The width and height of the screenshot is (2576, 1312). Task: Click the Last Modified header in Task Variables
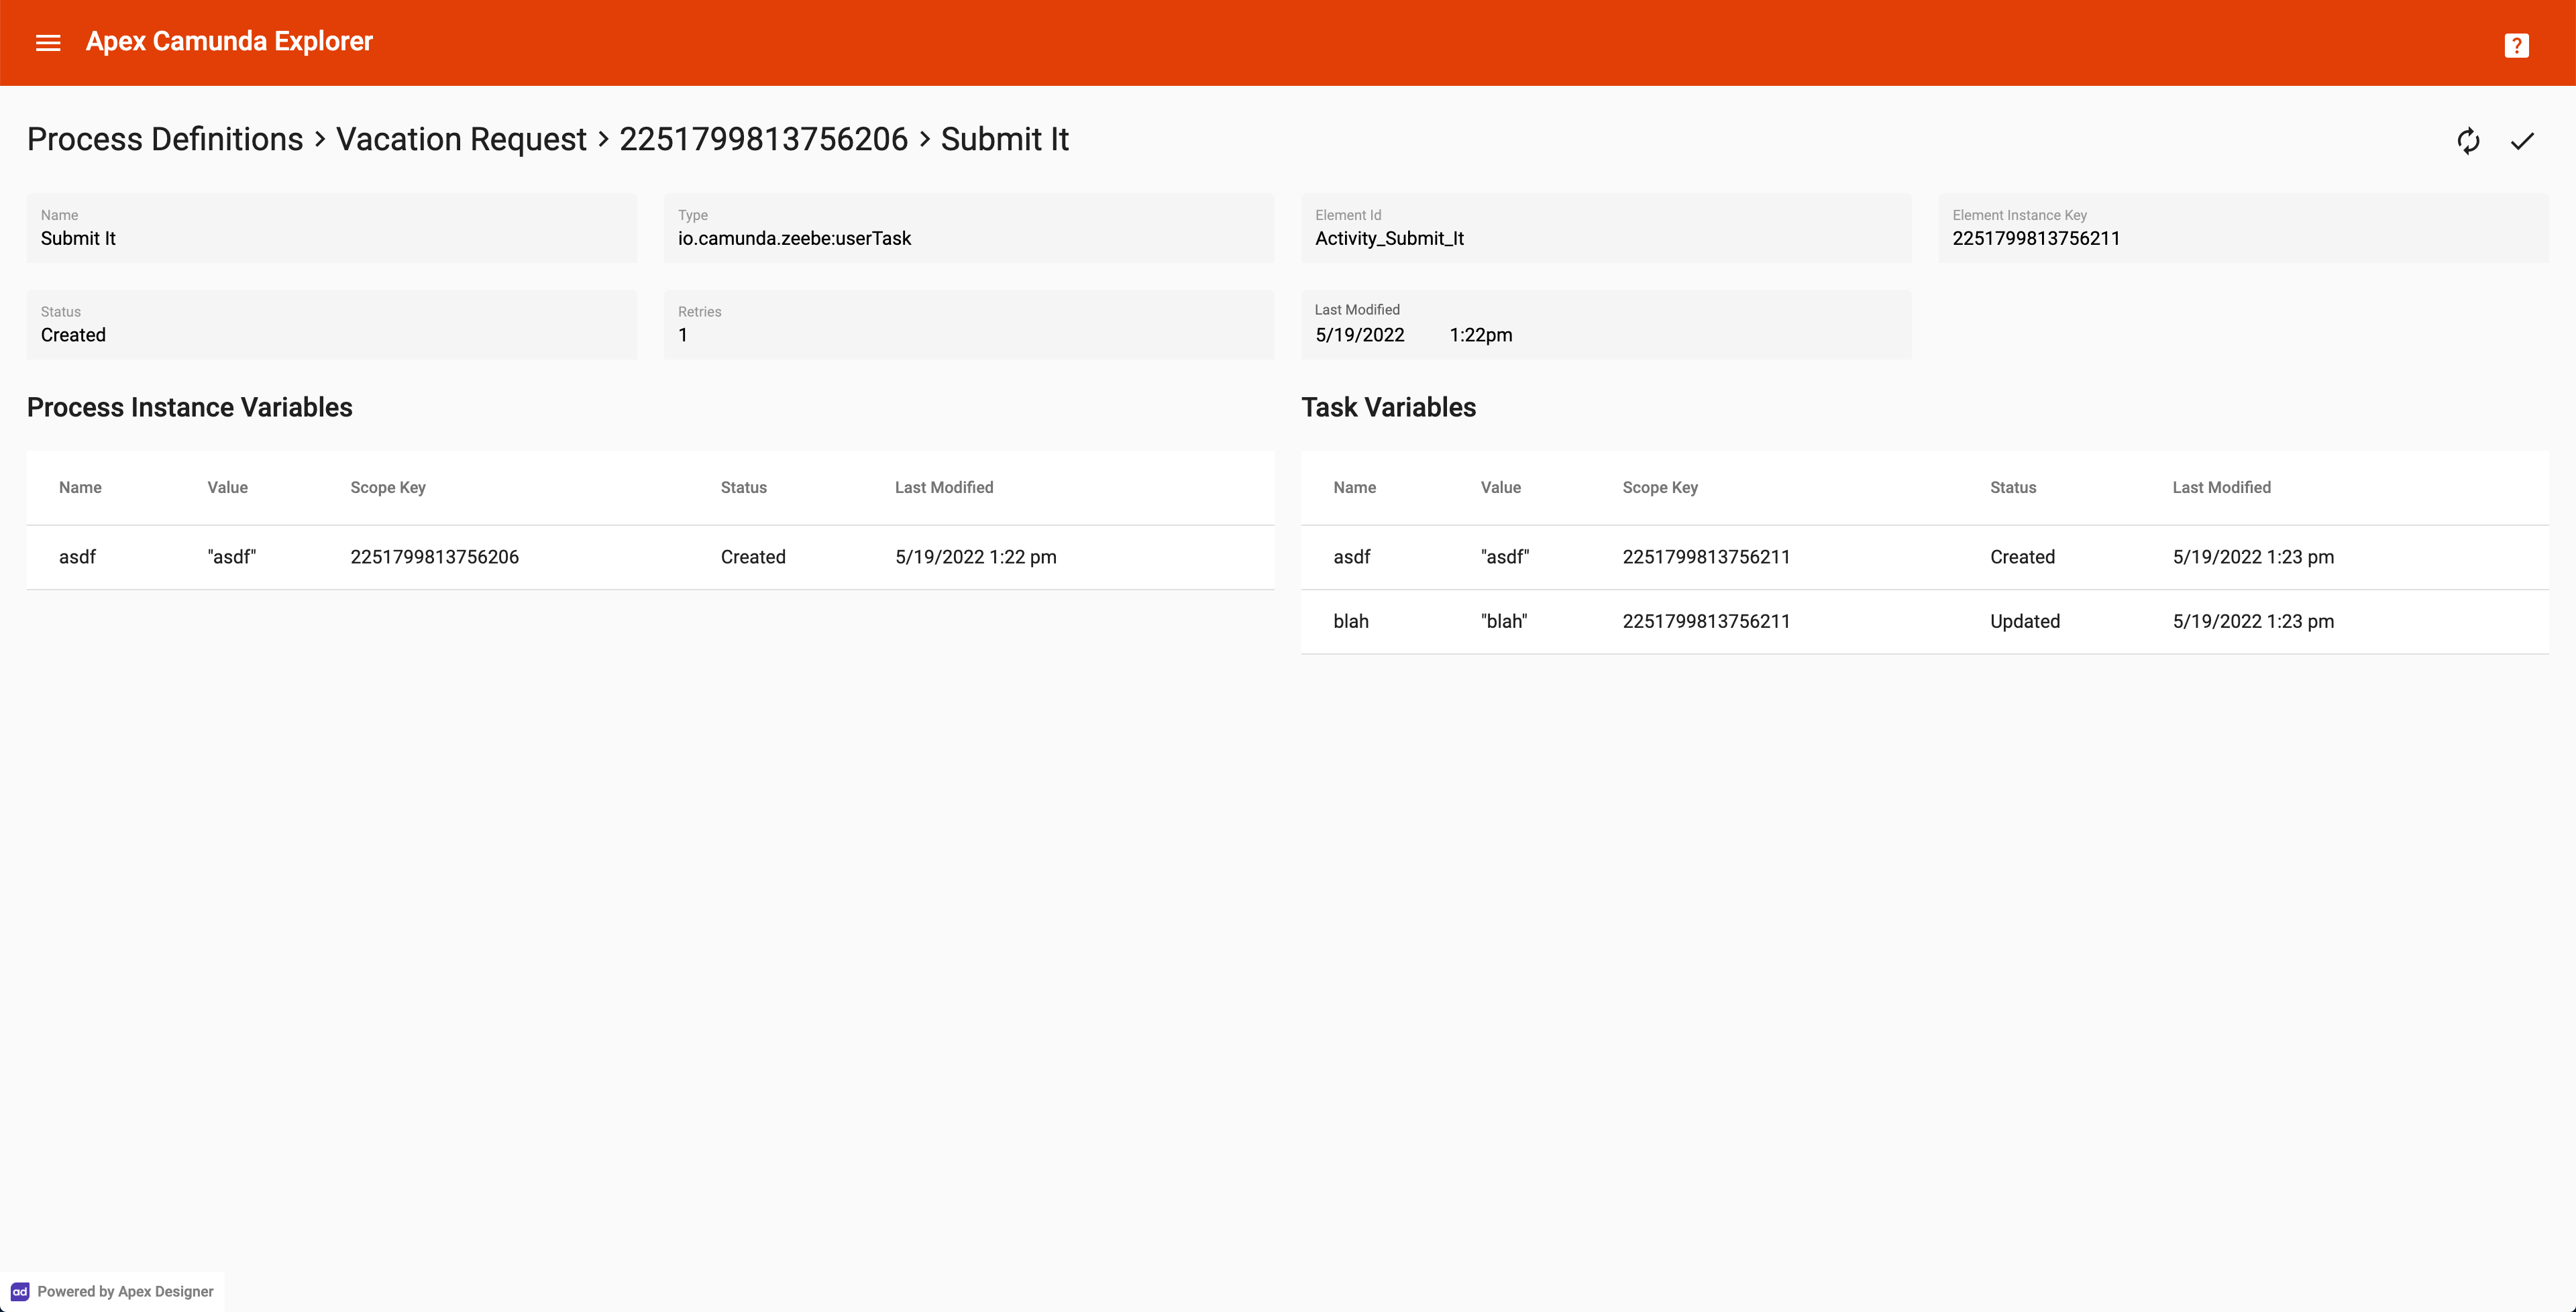pyautogui.click(x=2221, y=487)
